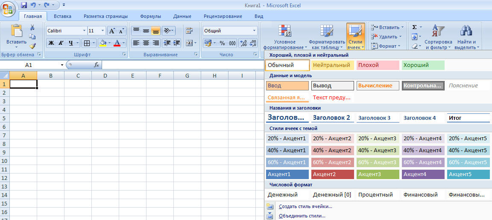Click Создать стиль ячейки link
This screenshot has width=492, height=220.
tap(305, 206)
